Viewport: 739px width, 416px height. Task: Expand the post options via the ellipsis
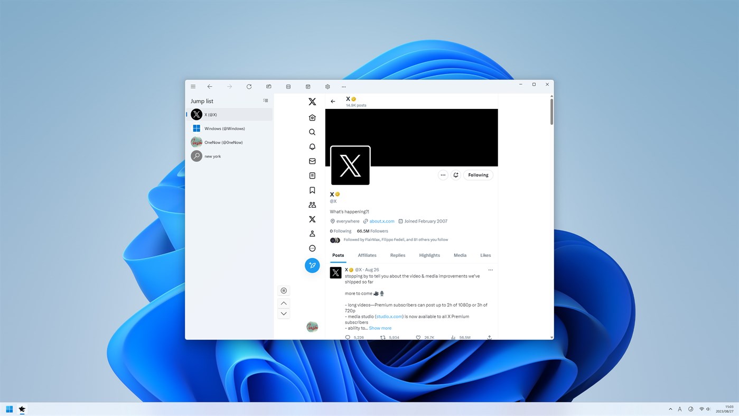coord(490,270)
